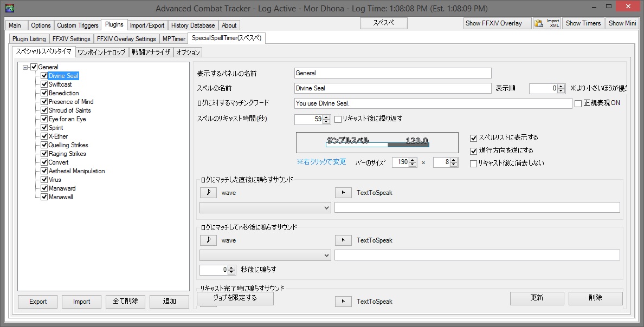The height and width of the screenshot is (327, 644).
Task: Click the music note wave button under first sound group
Action: 208,192
